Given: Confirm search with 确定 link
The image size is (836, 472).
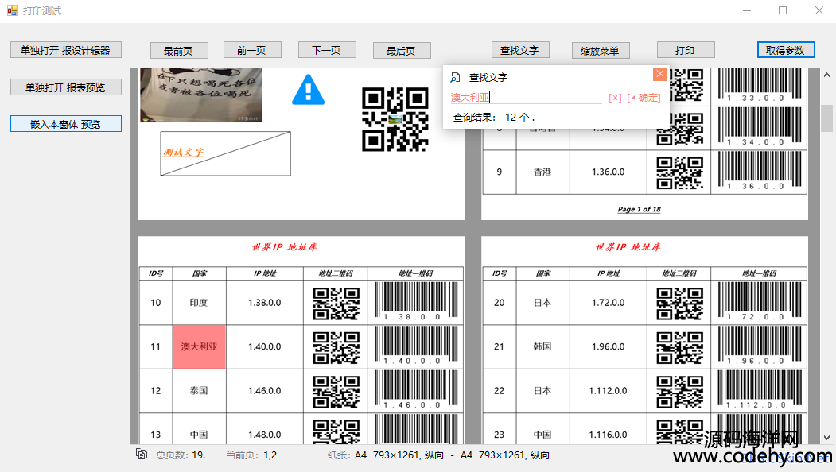Looking at the screenshot, I should pos(644,98).
